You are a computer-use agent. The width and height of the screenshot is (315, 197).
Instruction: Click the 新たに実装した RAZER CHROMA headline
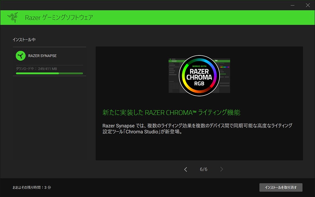[171, 112]
